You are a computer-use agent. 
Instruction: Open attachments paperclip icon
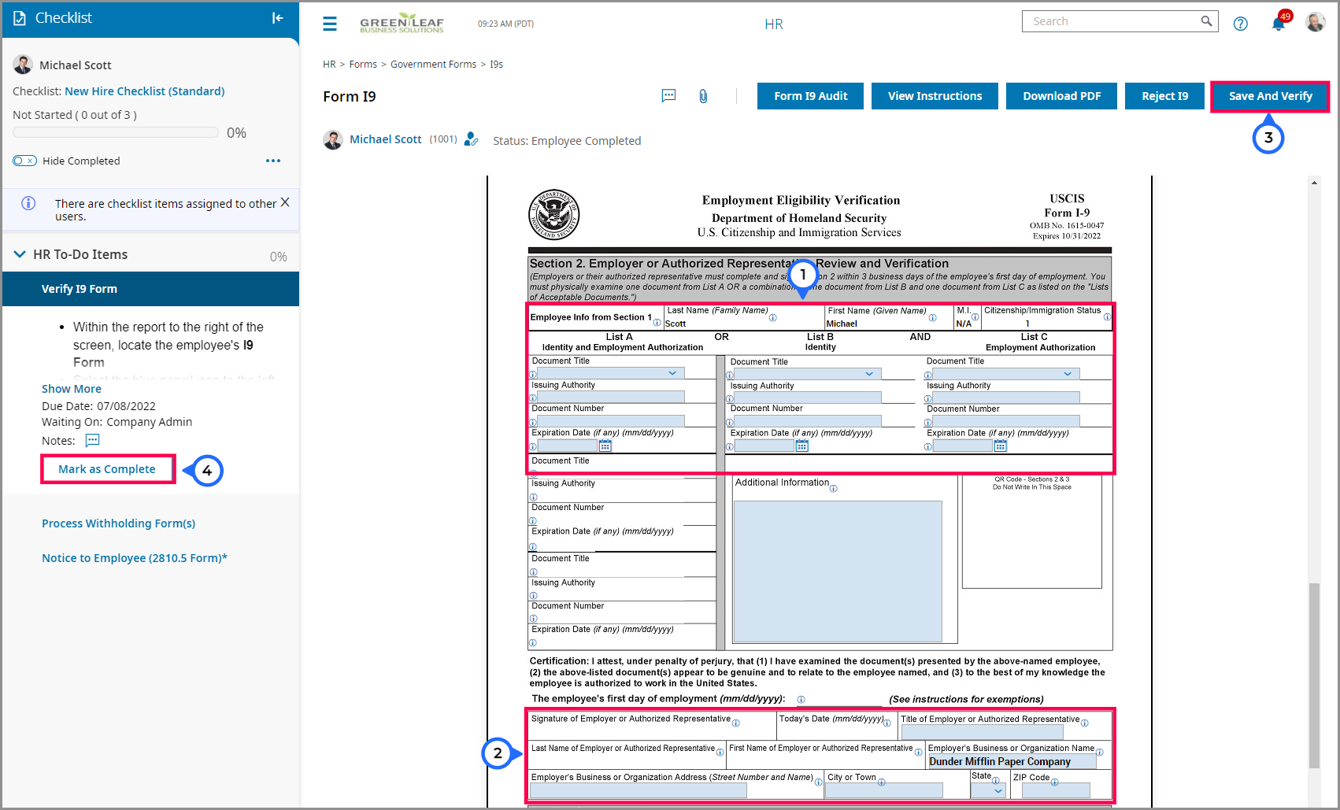pyautogui.click(x=703, y=96)
